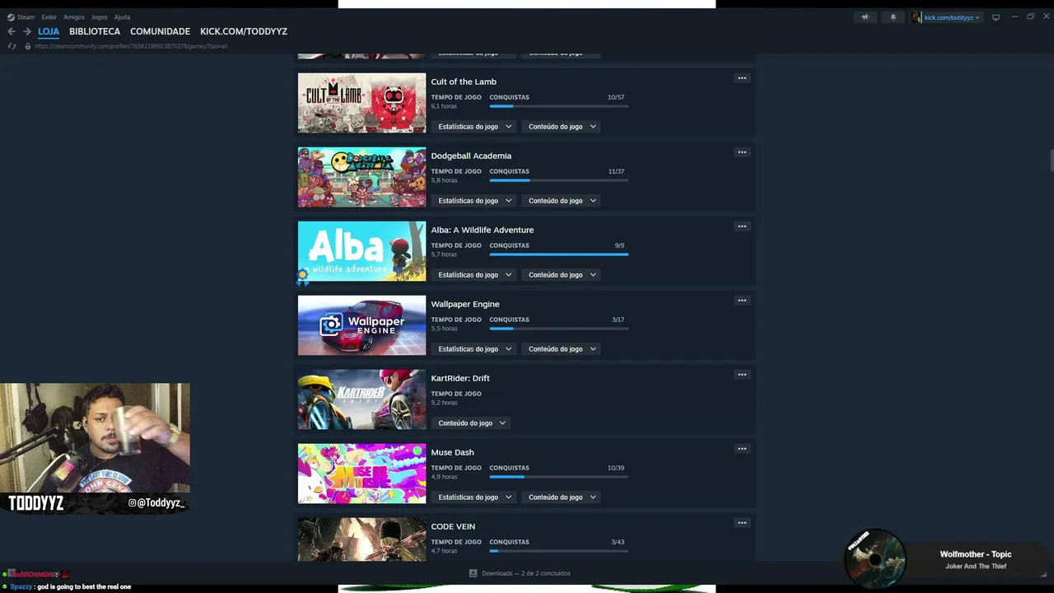Switch to the LOJA tab
Screen dimensions: 1054x593
click(x=49, y=31)
